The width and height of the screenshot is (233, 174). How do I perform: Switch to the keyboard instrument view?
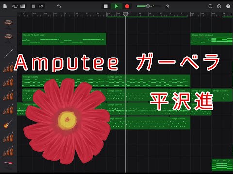pos(23,6)
